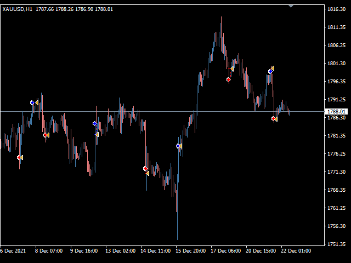This screenshot has height=263, width=351.
Task: Click the 17 Dec 06:00 time axis label
Action: [225, 251]
